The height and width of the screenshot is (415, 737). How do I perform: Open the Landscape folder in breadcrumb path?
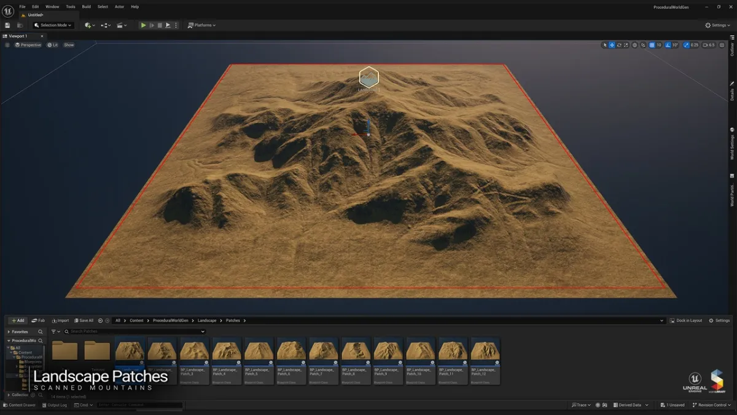(207, 320)
